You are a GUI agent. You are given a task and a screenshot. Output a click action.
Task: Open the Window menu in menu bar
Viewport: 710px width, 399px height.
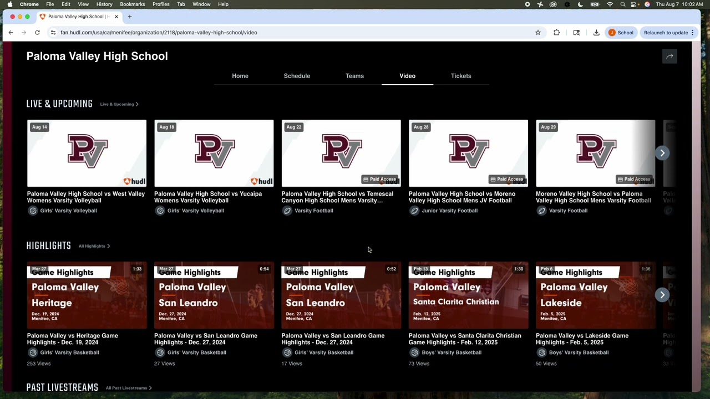coord(201,4)
